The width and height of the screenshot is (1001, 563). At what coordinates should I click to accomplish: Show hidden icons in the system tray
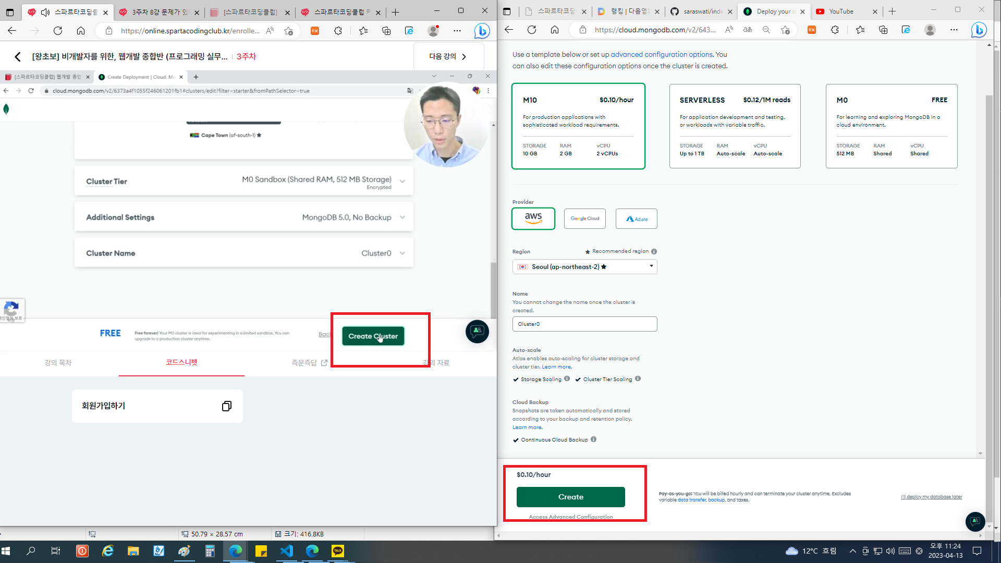[852, 551]
